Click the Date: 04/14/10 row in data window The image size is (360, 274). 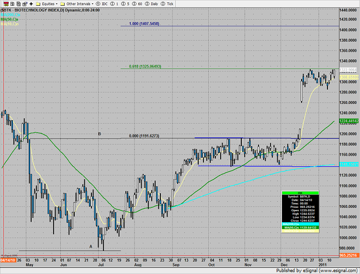coord(300,200)
